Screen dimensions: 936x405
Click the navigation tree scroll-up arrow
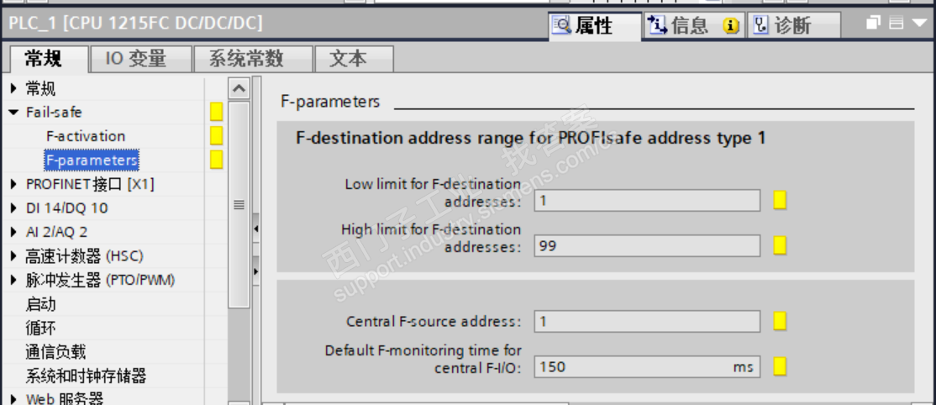click(x=239, y=88)
